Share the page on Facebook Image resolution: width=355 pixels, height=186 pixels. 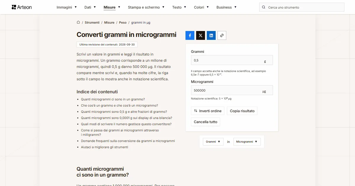tap(190, 35)
